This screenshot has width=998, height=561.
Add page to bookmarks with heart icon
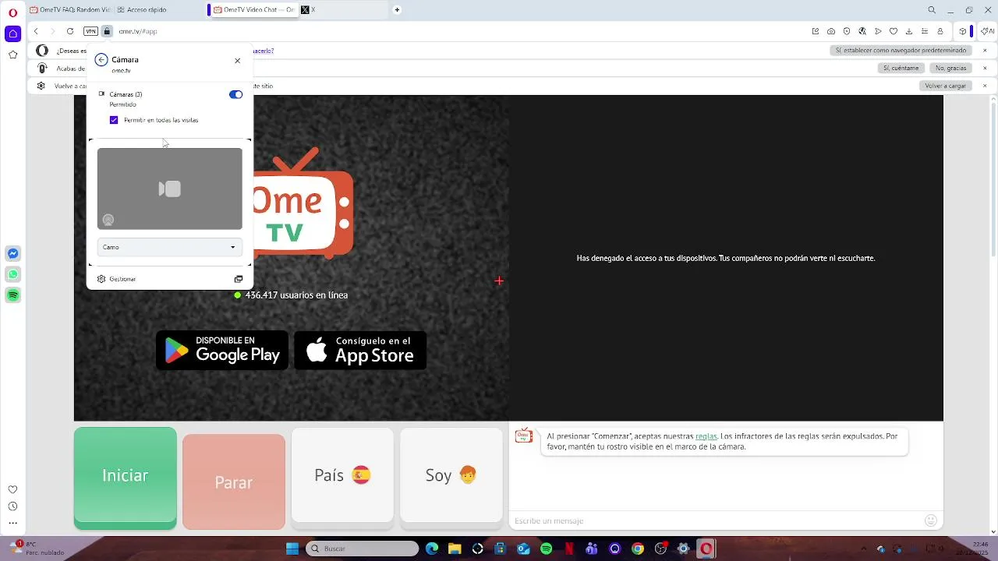click(x=894, y=31)
